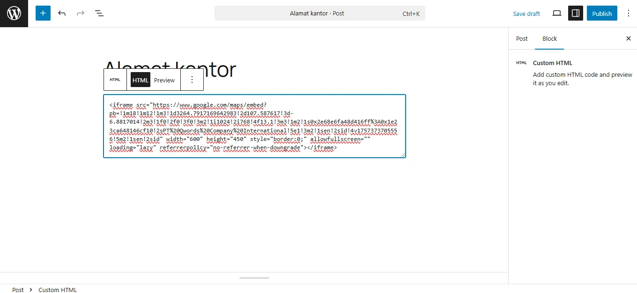Click the block description text in sidebar
This screenshot has width=637, height=293.
[583, 79]
